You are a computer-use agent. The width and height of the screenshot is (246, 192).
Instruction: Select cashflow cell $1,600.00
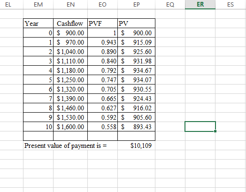(x=70, y=127)
